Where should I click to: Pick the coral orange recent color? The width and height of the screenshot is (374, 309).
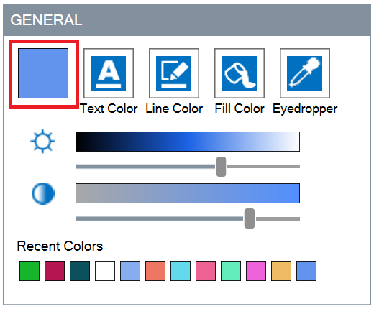pyautogui.click(x=155, y=271)
